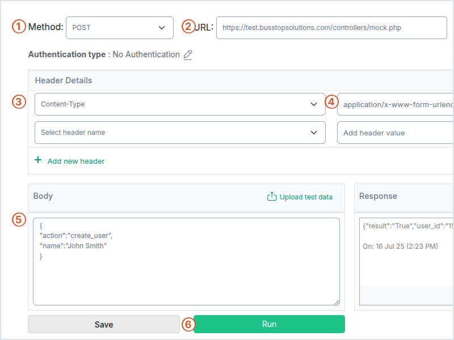Select the Response panel header
The image size is (454, 340).
(x=379, y=196)
